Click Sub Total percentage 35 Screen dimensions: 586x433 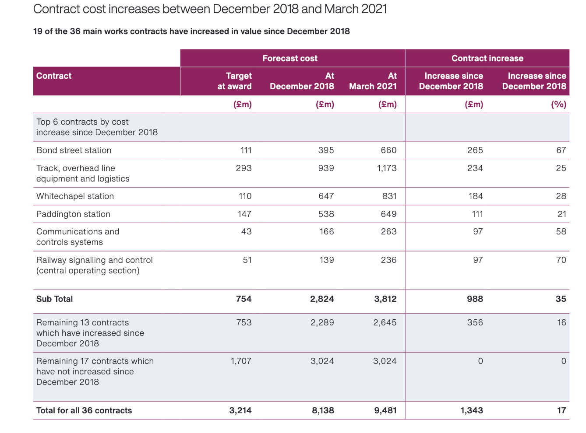pos(561,299)
